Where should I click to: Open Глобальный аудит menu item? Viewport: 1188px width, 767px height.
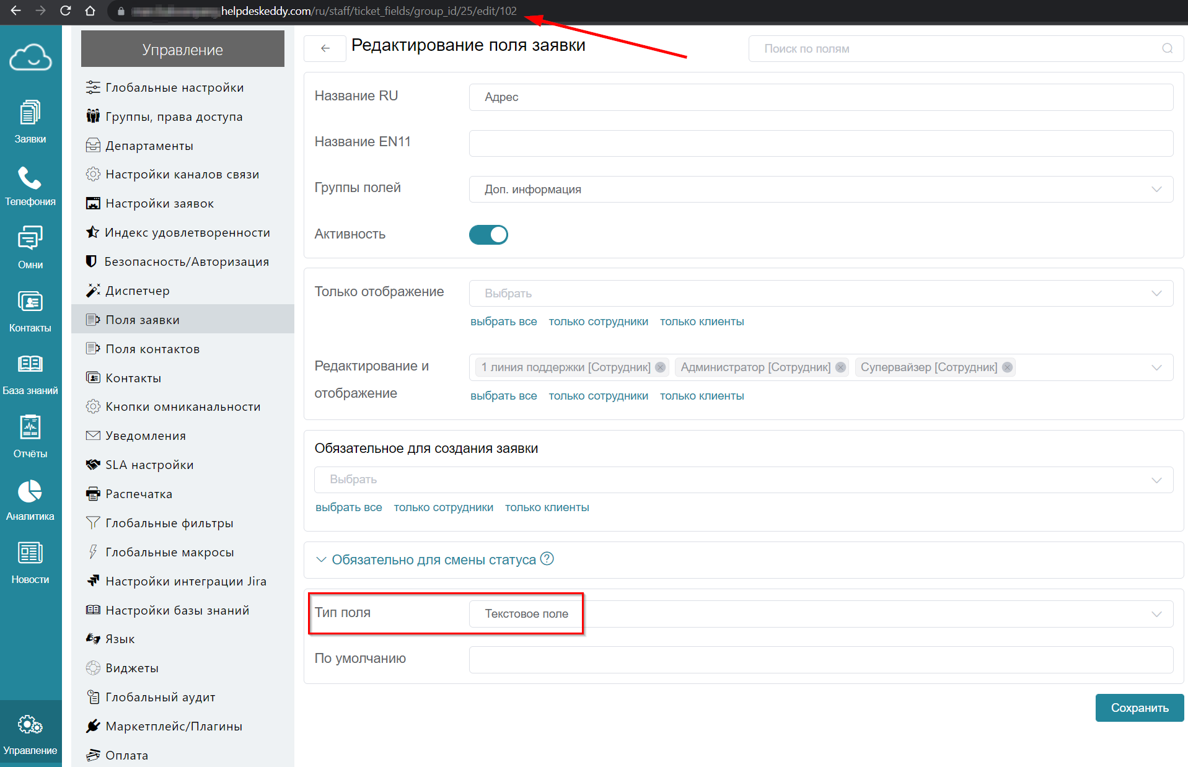(183, 697)
